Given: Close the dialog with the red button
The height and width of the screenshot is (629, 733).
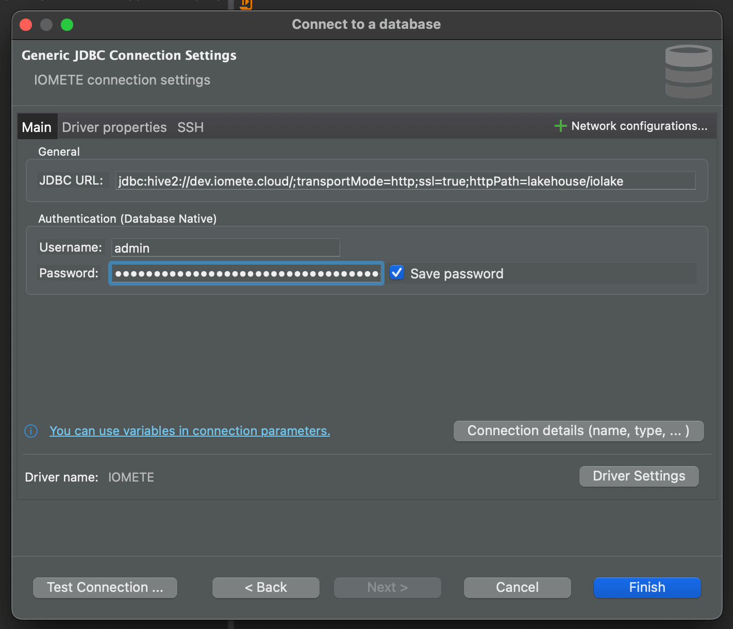Looking at the screenshot, I should pyautogui.click(x=26, y=25).
